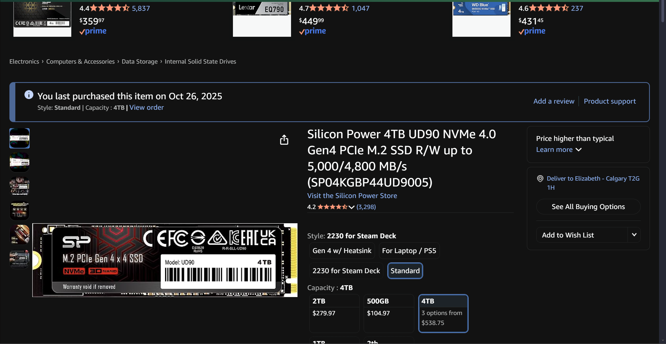Open the Silicon Power A58 product image
Viewport: 666px width, 344px height.
click(42, 19)
